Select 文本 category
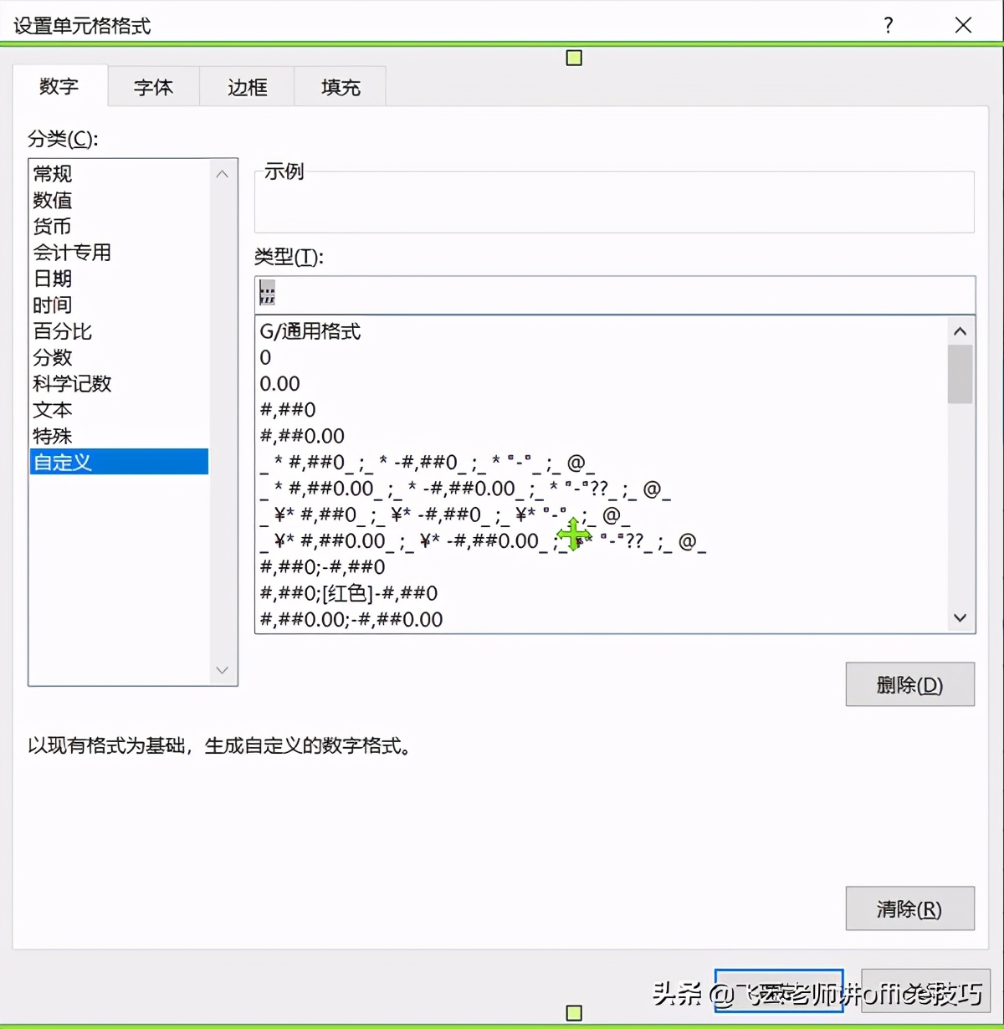This screenshot has width=1004, height=1029. tap(52, 410)
